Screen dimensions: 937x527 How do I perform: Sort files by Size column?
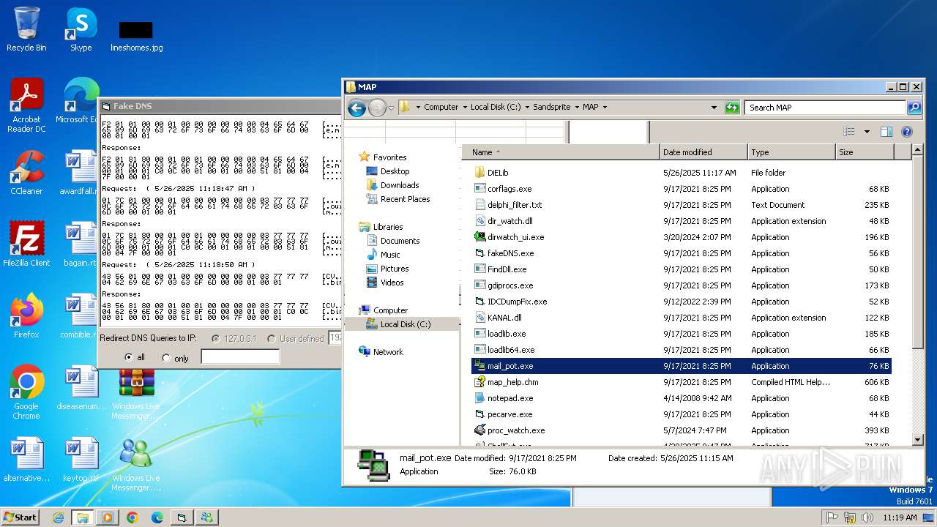pos(865,152)
